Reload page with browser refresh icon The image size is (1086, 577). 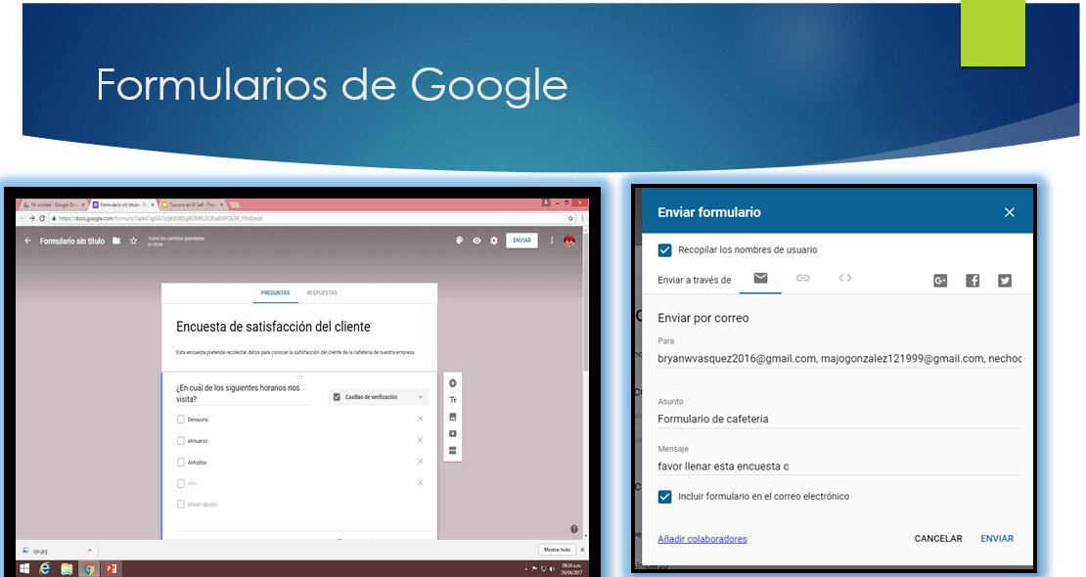[42, 218]
